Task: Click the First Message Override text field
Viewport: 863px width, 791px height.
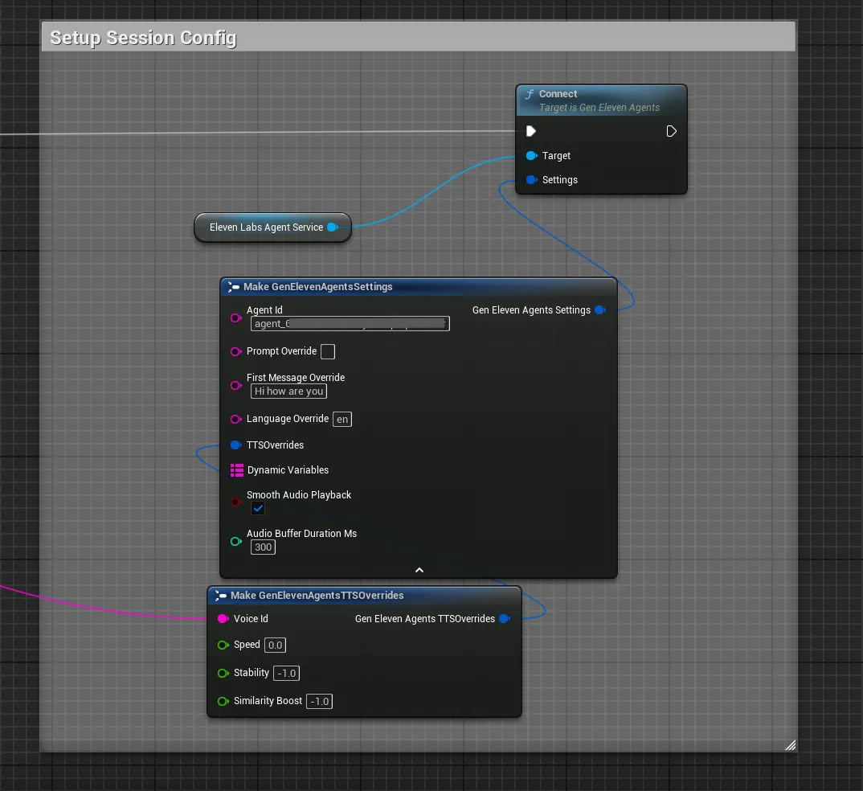Action: pos(289,391)
